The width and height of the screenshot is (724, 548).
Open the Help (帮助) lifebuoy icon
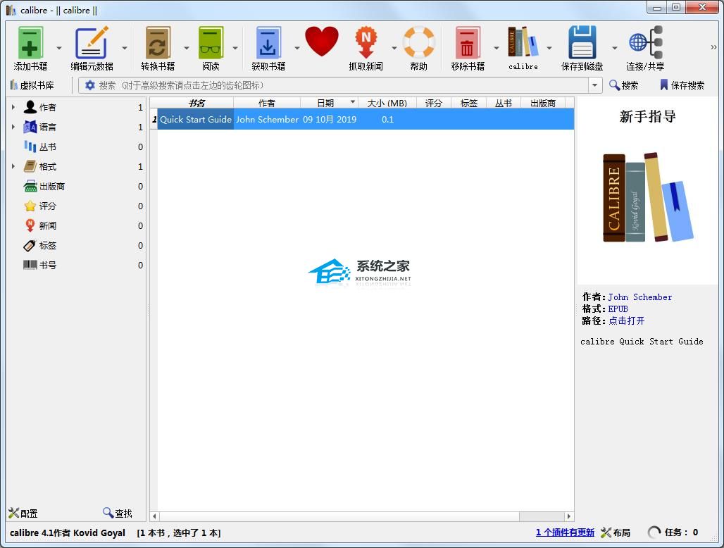click(419, 42)
